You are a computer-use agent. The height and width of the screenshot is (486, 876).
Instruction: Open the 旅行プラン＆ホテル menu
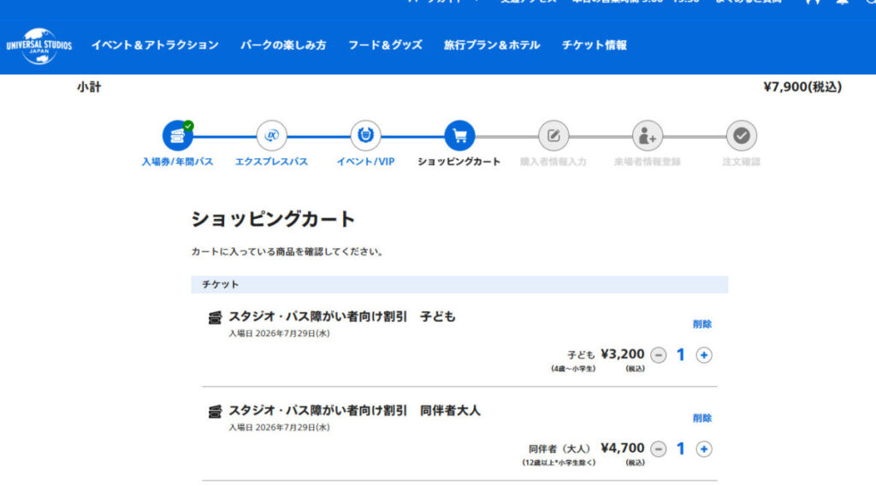click(x=492, y=45)
